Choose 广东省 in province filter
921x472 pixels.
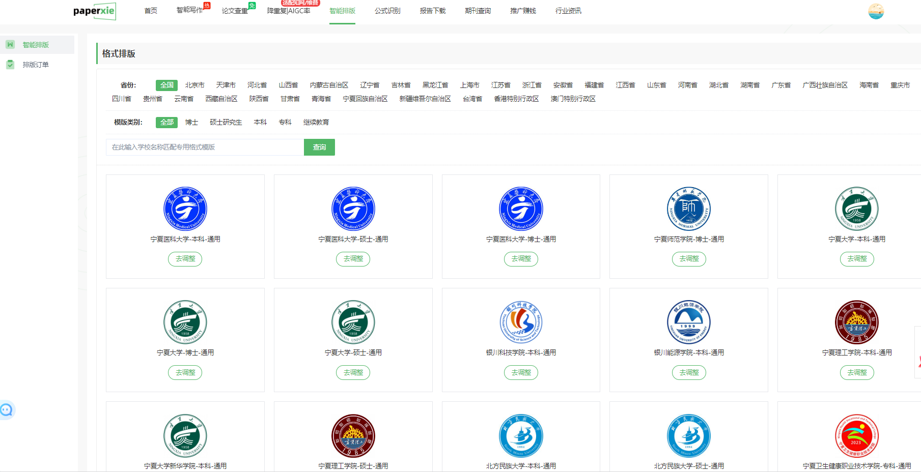pyautogui.click(x=780, y=85)
